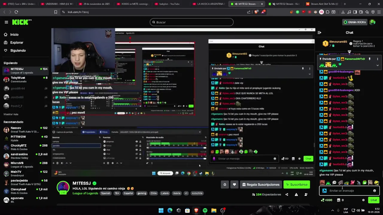Open the user profile avatar menu
Image resolution: width=383 pixels, height=215 pixels.
(x=373, y=22)
